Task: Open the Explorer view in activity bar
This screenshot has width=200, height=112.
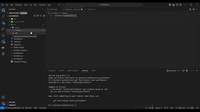Action: tap(3, 10)
